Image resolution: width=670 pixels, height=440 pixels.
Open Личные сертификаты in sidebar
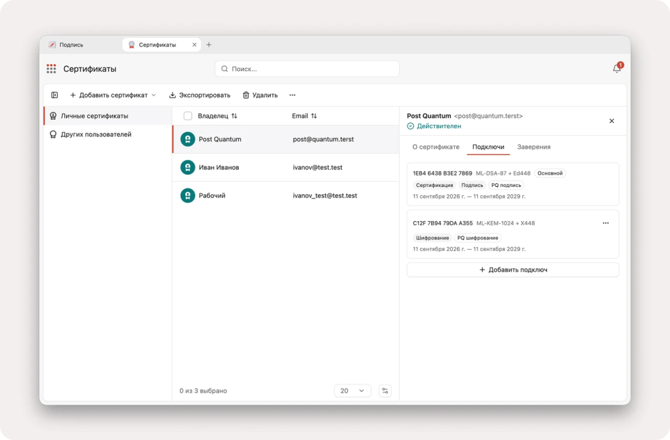tap(108, 116)
